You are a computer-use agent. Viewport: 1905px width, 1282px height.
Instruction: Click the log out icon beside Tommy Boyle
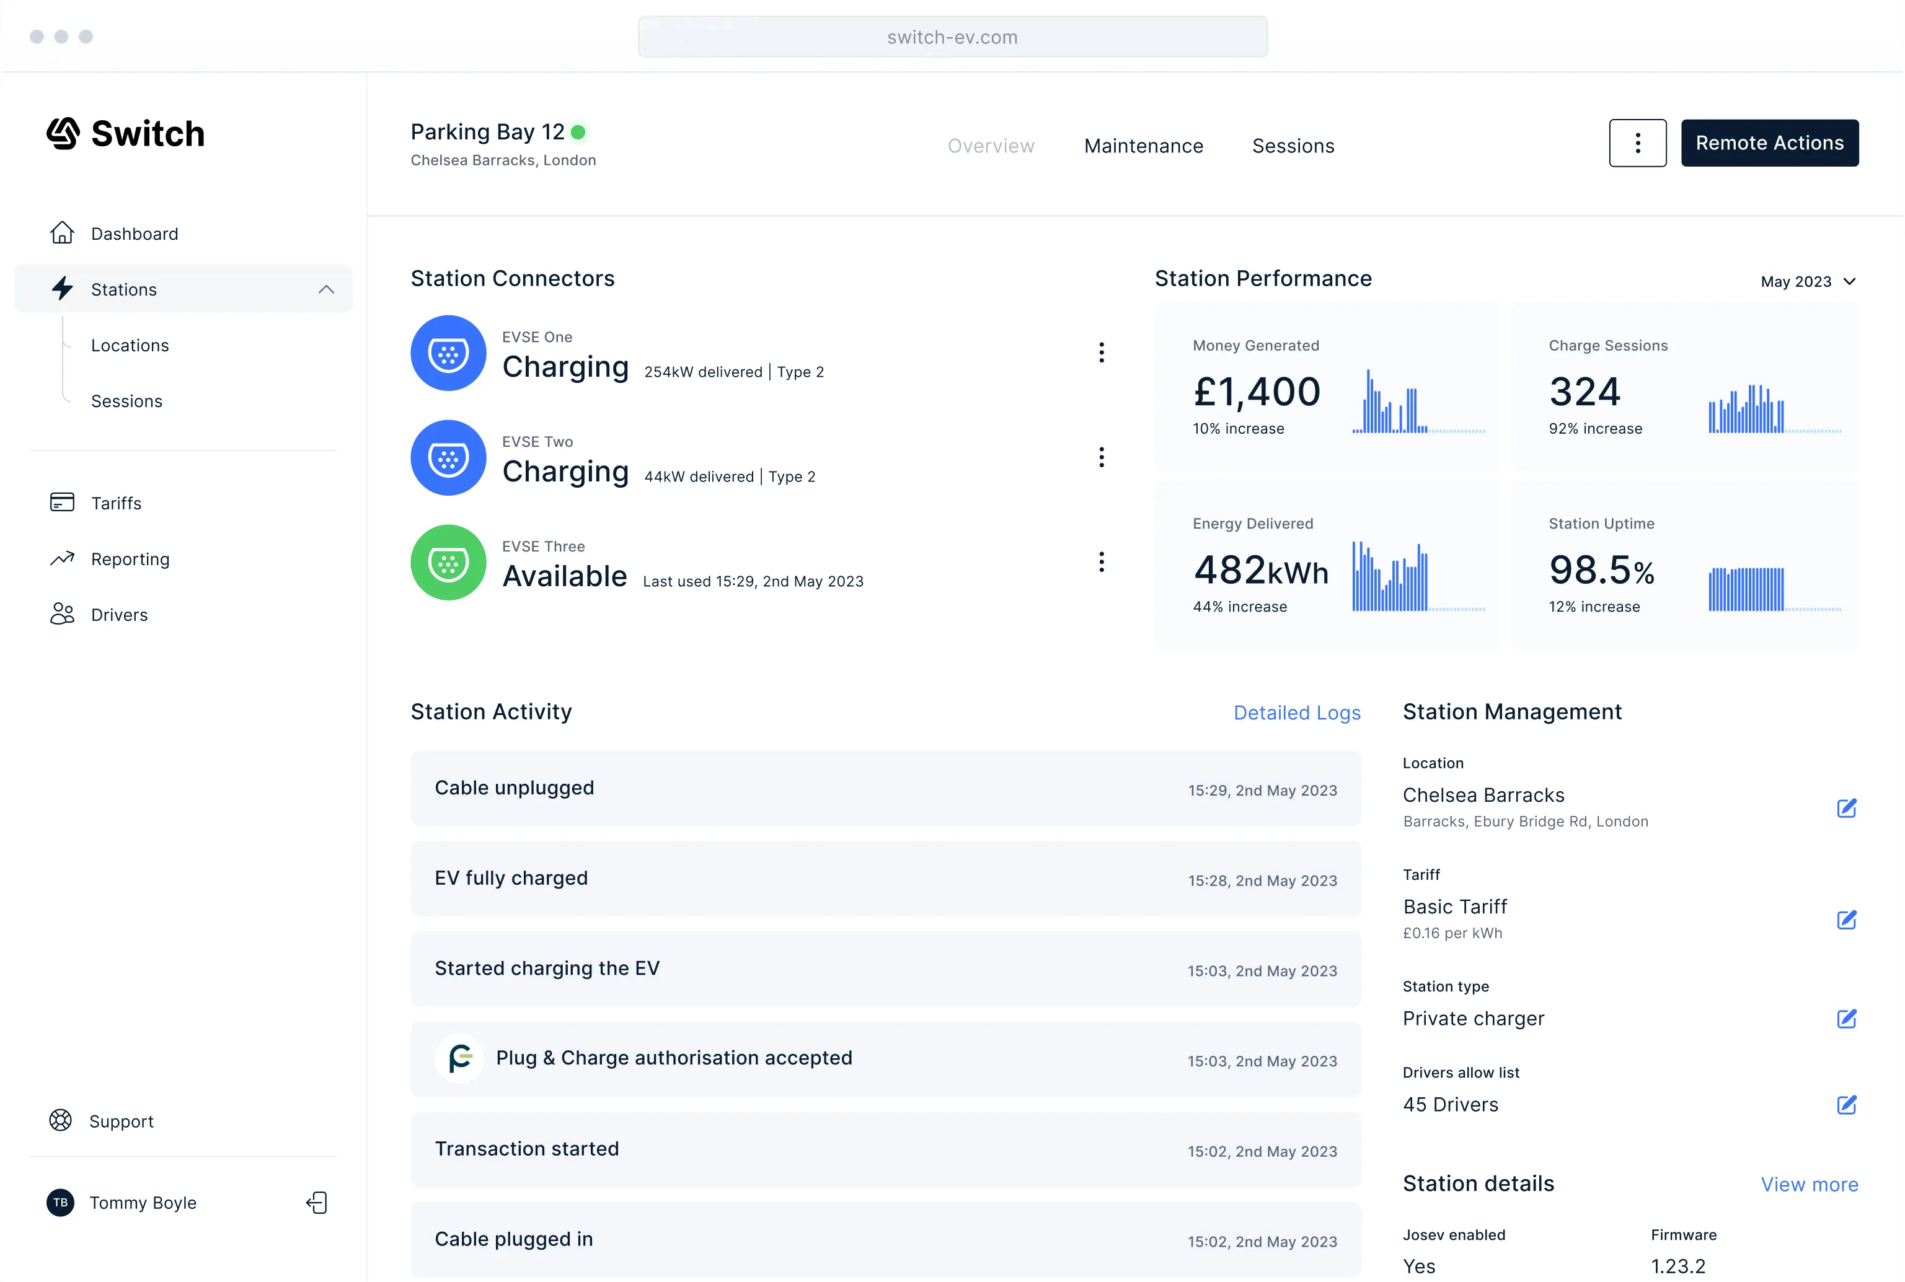click(x=317, y=1202)
